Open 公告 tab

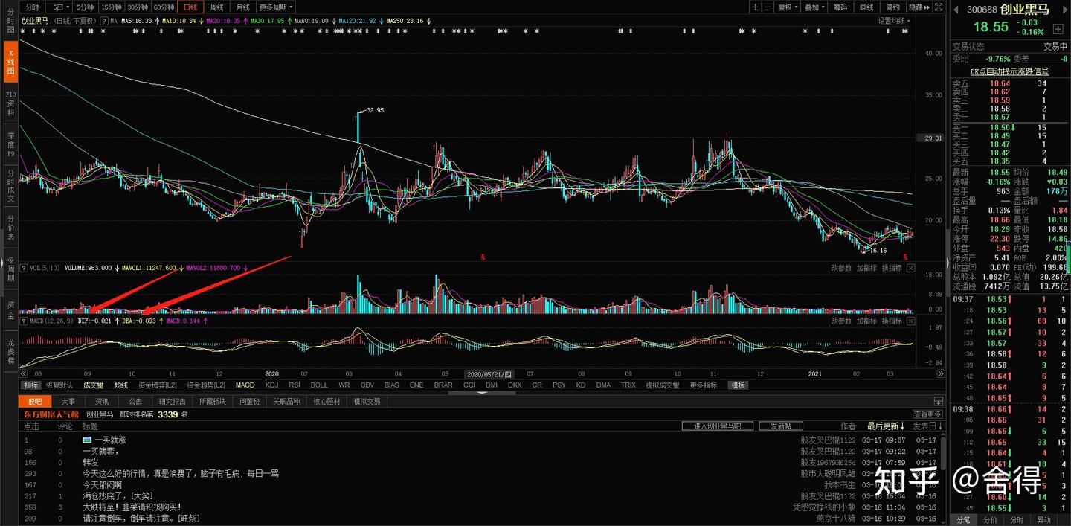pyautogui.click(x=135, y=401)
